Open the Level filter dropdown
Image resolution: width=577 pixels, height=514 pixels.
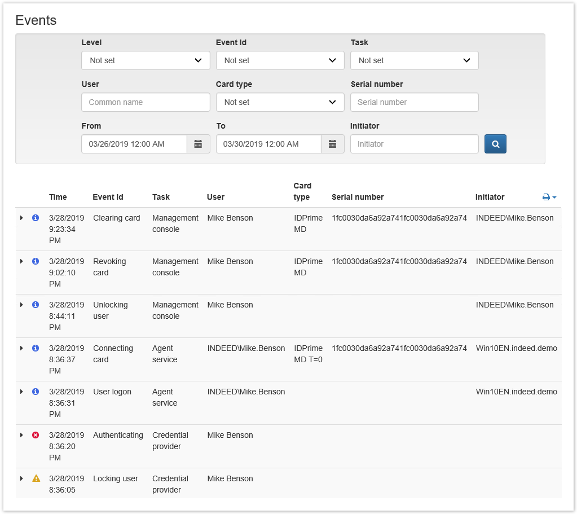pyautogui.click(x=146, y=60)
